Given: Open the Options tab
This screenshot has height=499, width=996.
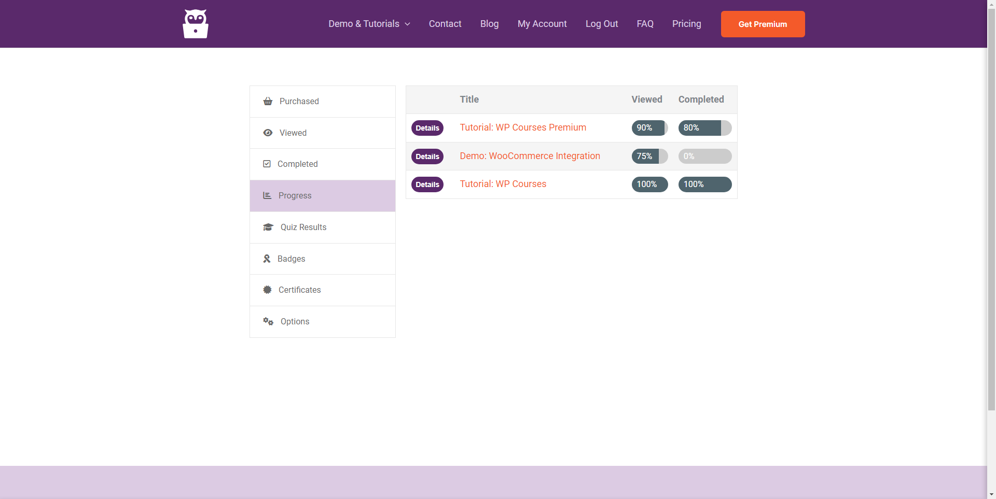Looking at the screenshot, I should pos(323,322).
